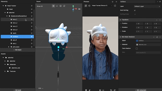Click the phone device icon in preview

pyautogui.click(x=86, y=90)
